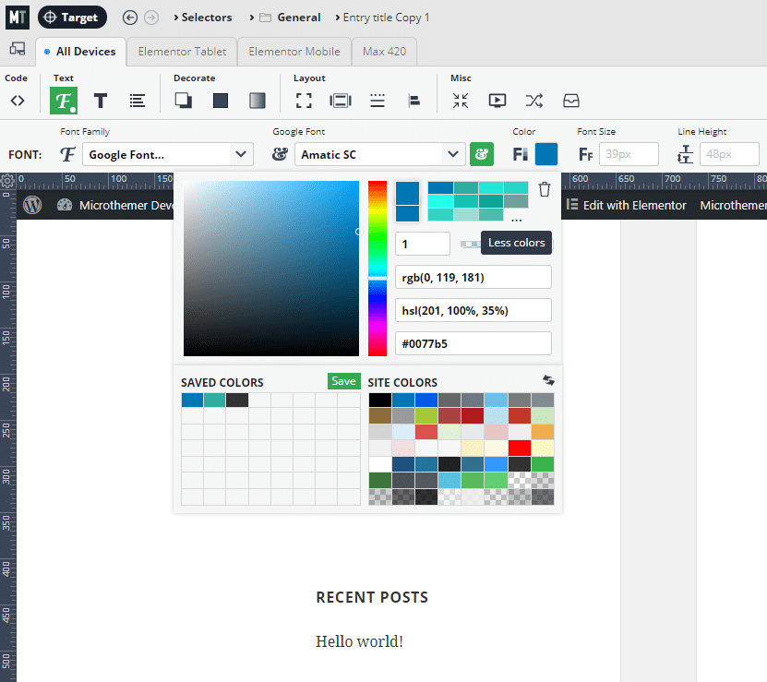Open the text list formatting icon
Screen dimensions: 767x682
[137, 101]
